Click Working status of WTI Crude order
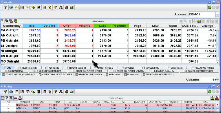This screenshot has width=221, height=113. tap(53, 108)
